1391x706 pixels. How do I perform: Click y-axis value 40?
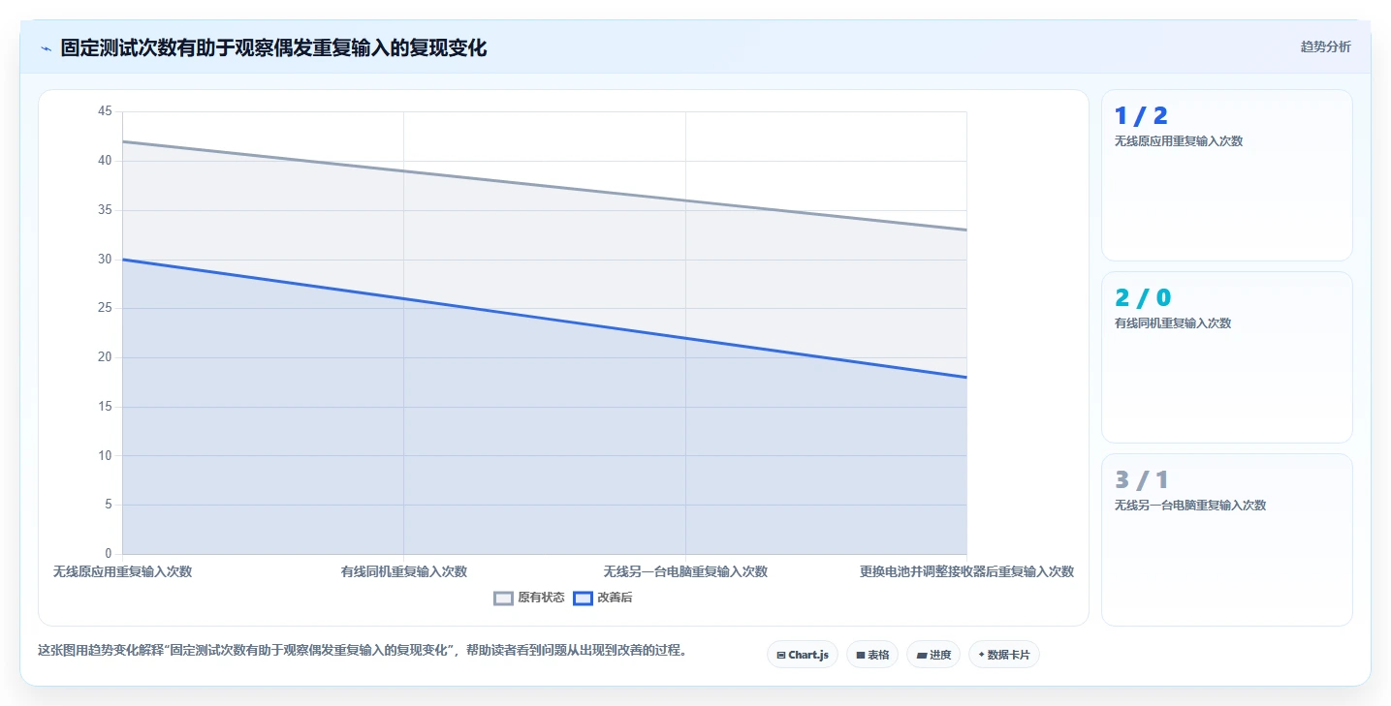click(x=105, y=161)
